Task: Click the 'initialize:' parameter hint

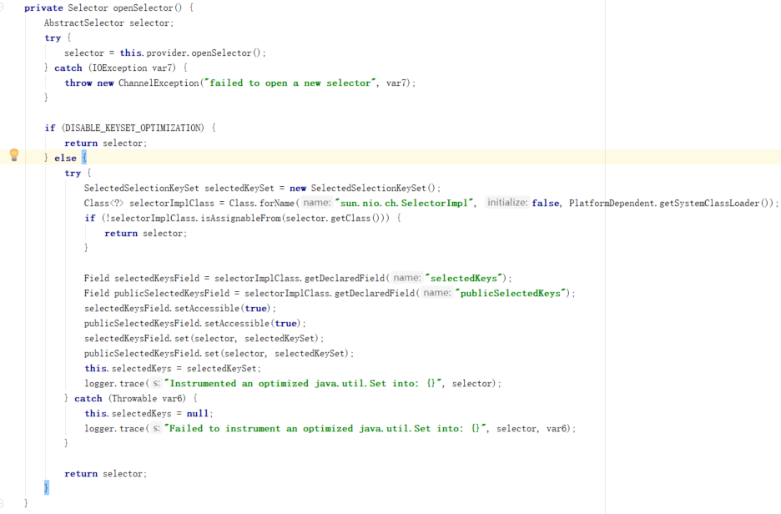Action: point(507,203)
